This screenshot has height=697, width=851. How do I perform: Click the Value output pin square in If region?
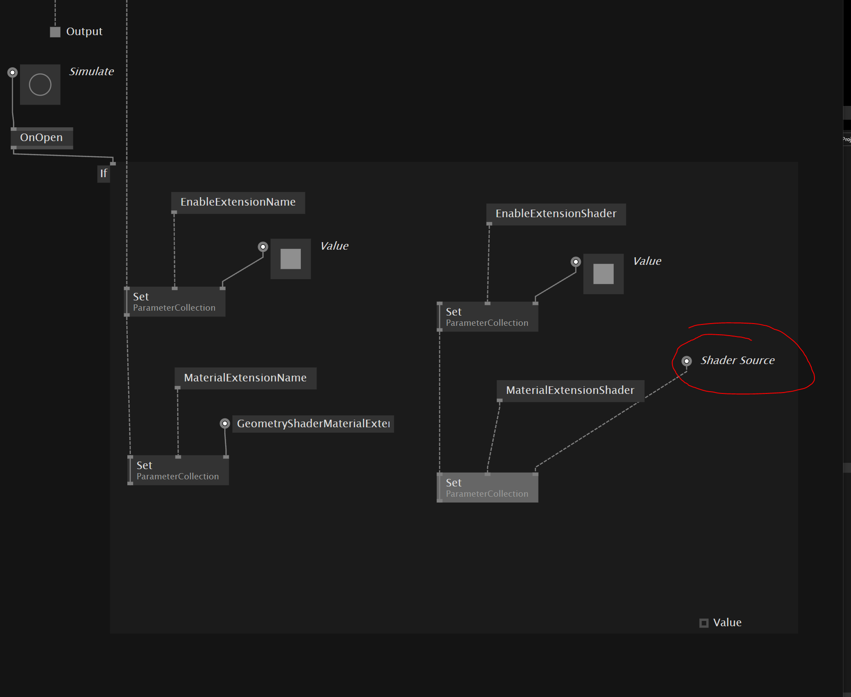(x=704, y=623)
